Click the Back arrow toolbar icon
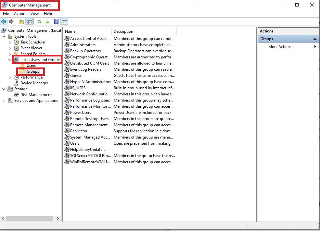This screenshot has width=320, height=231. click(4, 21)
